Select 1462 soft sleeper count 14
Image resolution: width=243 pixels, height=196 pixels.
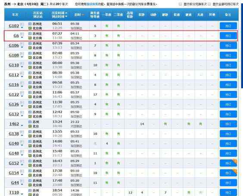(x=142, y=124)
